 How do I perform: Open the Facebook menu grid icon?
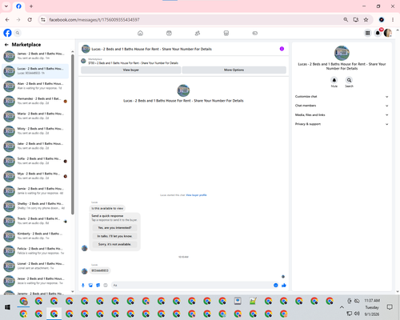[367, 33]
